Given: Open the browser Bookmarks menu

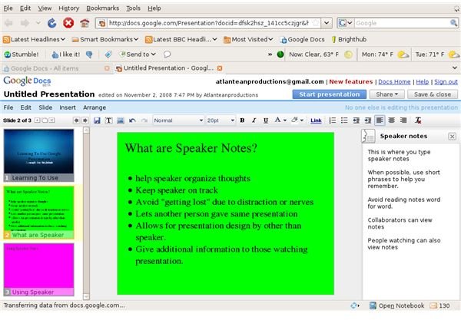Looking at the screenshot, I should (103, 8).
